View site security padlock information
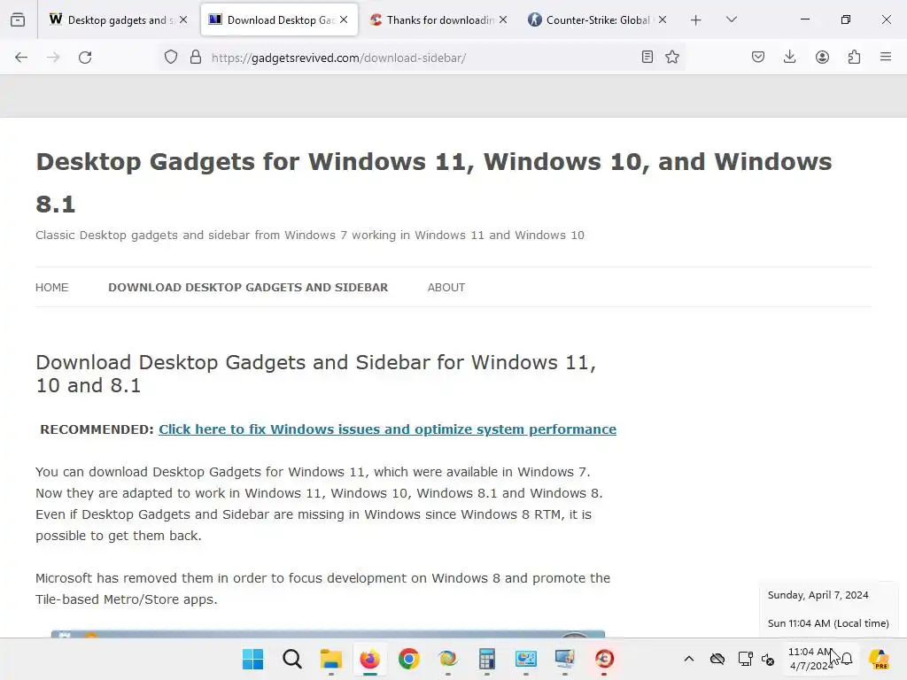Viewport: 907px width, 680px height. pyautogui.click(x=196, y=58)
